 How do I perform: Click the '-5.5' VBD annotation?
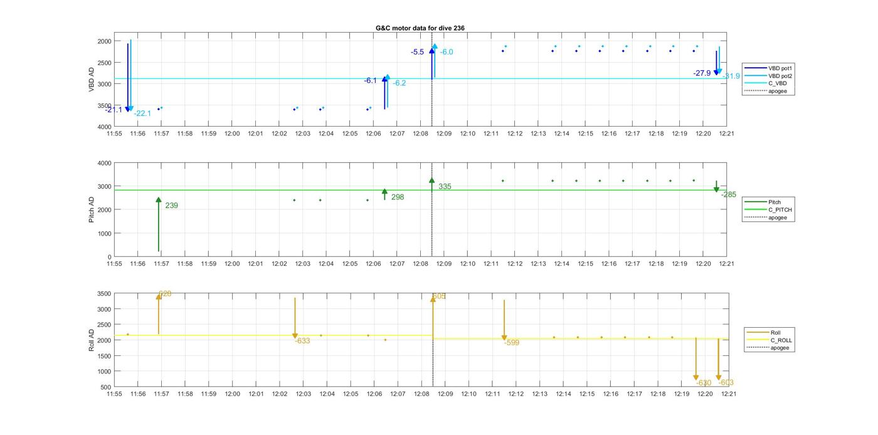[418, 52]
